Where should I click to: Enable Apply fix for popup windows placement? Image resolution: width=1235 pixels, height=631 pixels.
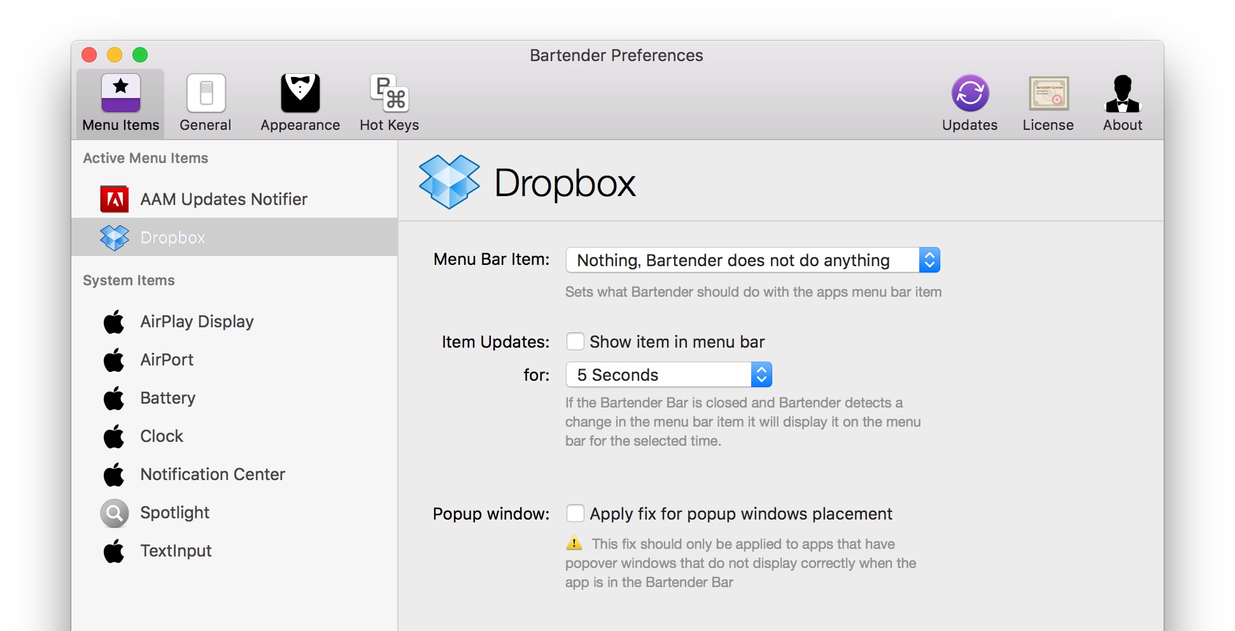point(575,514)
